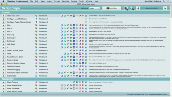Click the FileMaker 17 version text
Image resolution: width=172 pixels, height=97 pixels.
point(44,19)
